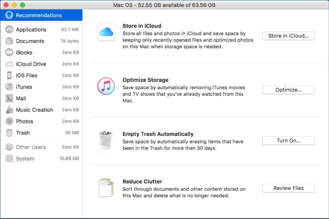Click the 10.89 GB System size
The image size is (329, 219).
69,159
